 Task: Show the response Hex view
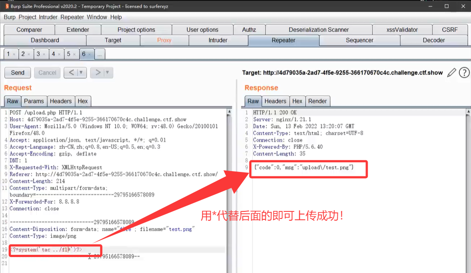[298, 101]
